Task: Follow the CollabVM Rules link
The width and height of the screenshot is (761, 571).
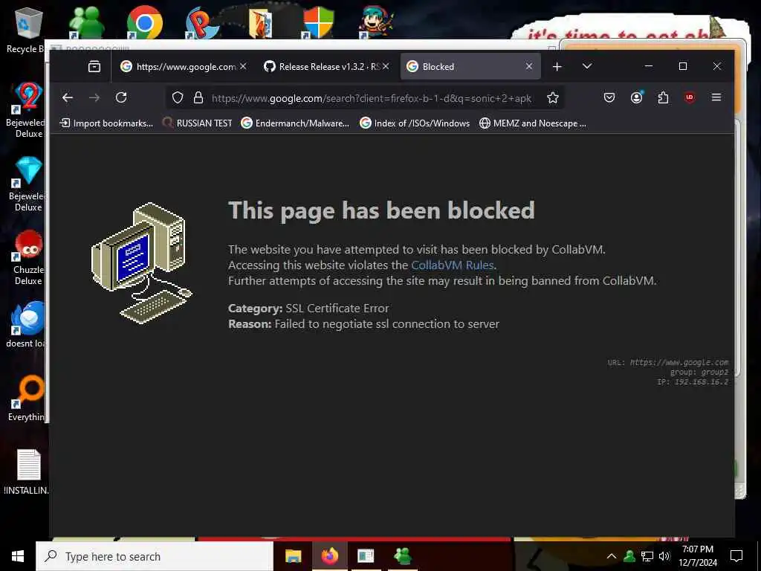Action: coord(453,265)
